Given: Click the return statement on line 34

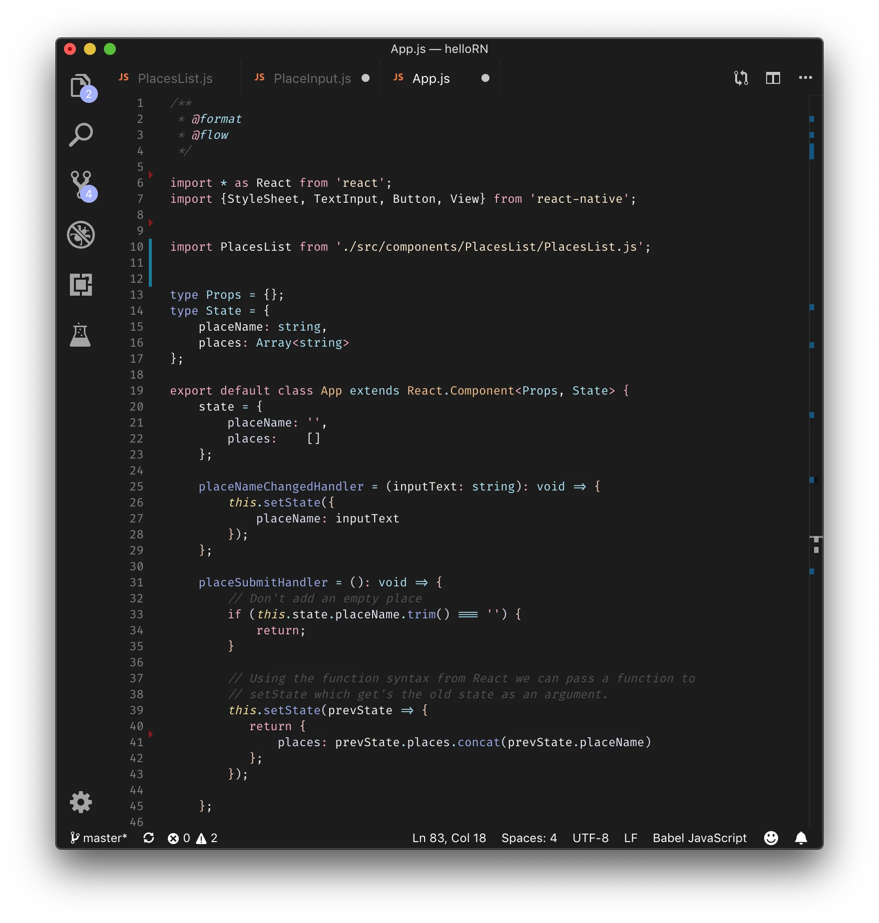Looking at the screenshot, I should [x=281, y=630].
